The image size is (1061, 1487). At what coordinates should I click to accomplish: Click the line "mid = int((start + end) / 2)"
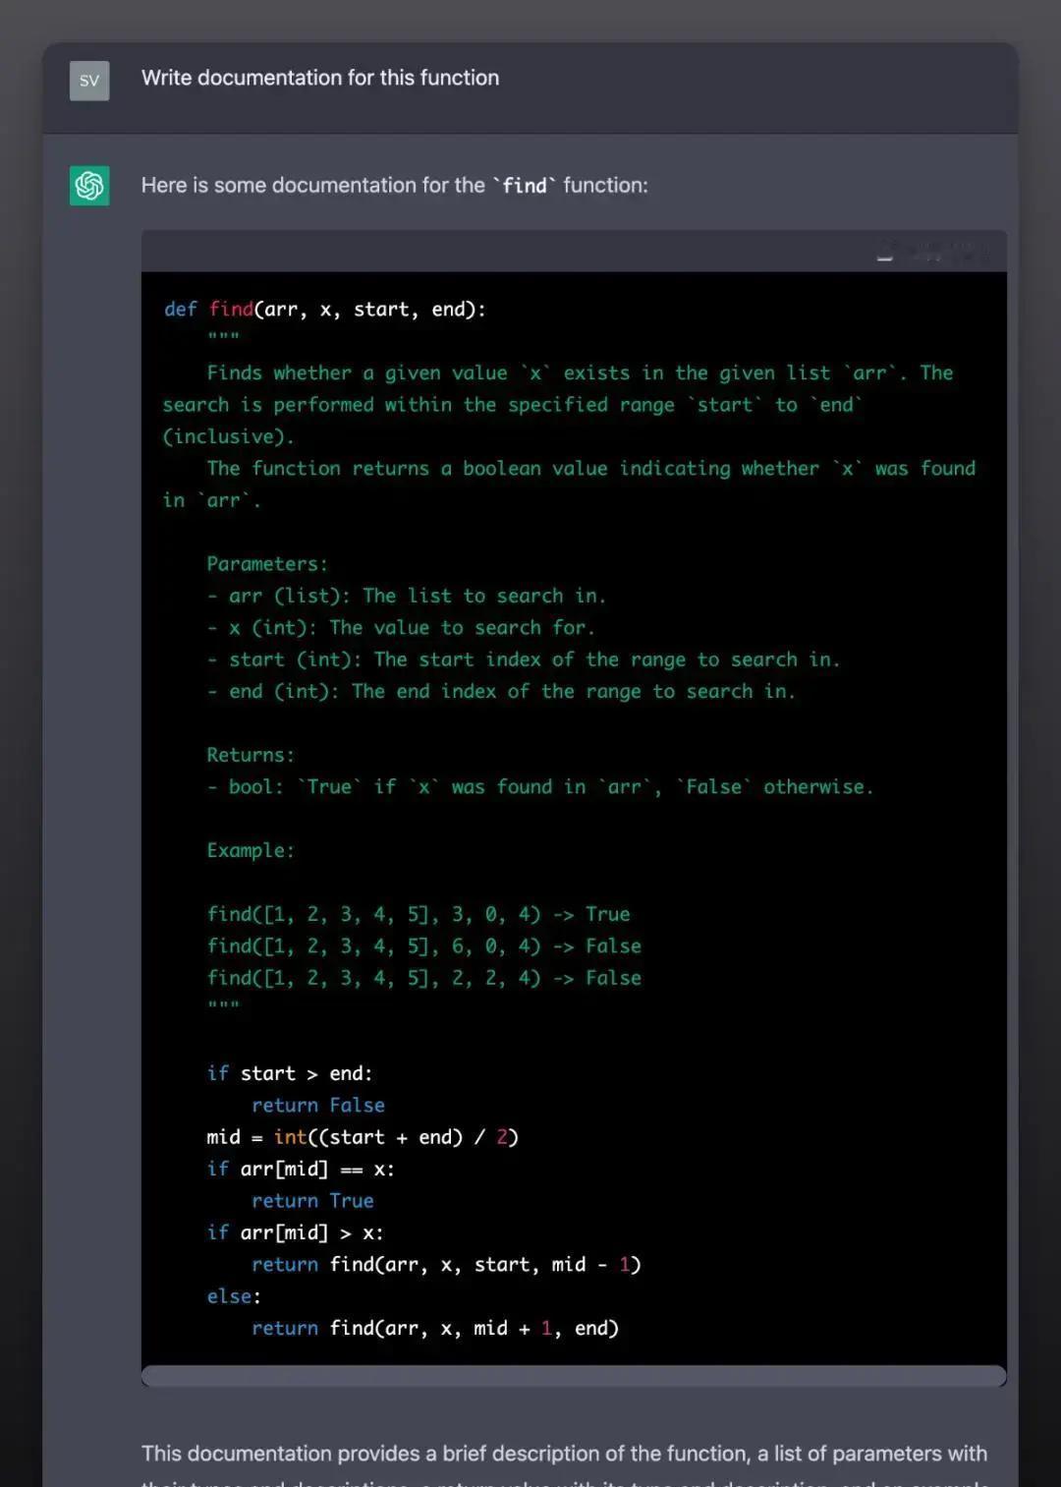pos(363,1137)
